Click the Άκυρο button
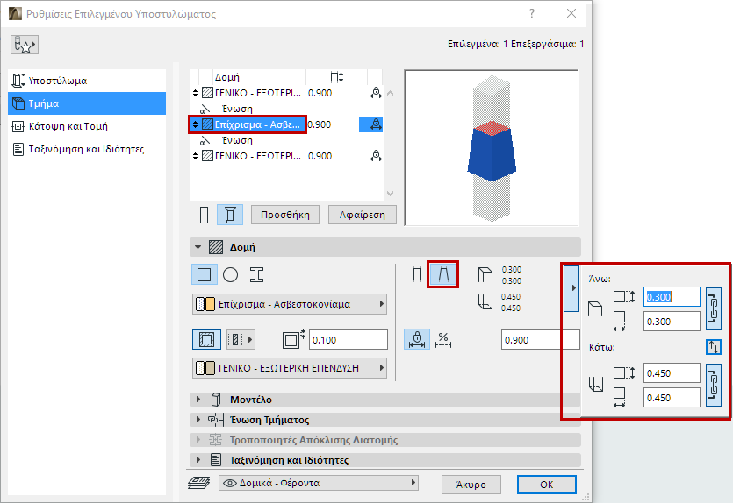The width and height of the screenshot is (733, 503). (471, 485)
